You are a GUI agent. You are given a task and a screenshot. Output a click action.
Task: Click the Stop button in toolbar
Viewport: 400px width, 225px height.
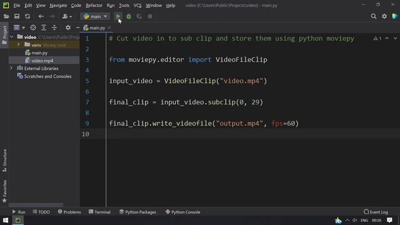click(x=150, y=17)
